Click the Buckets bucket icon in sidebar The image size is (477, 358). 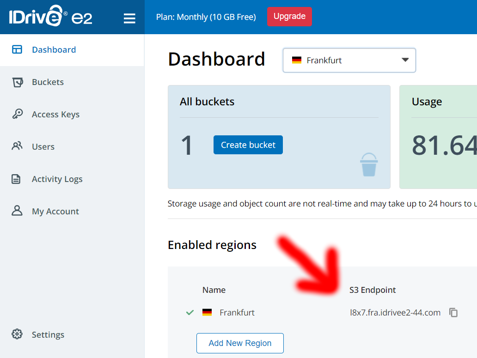(17, 82)
